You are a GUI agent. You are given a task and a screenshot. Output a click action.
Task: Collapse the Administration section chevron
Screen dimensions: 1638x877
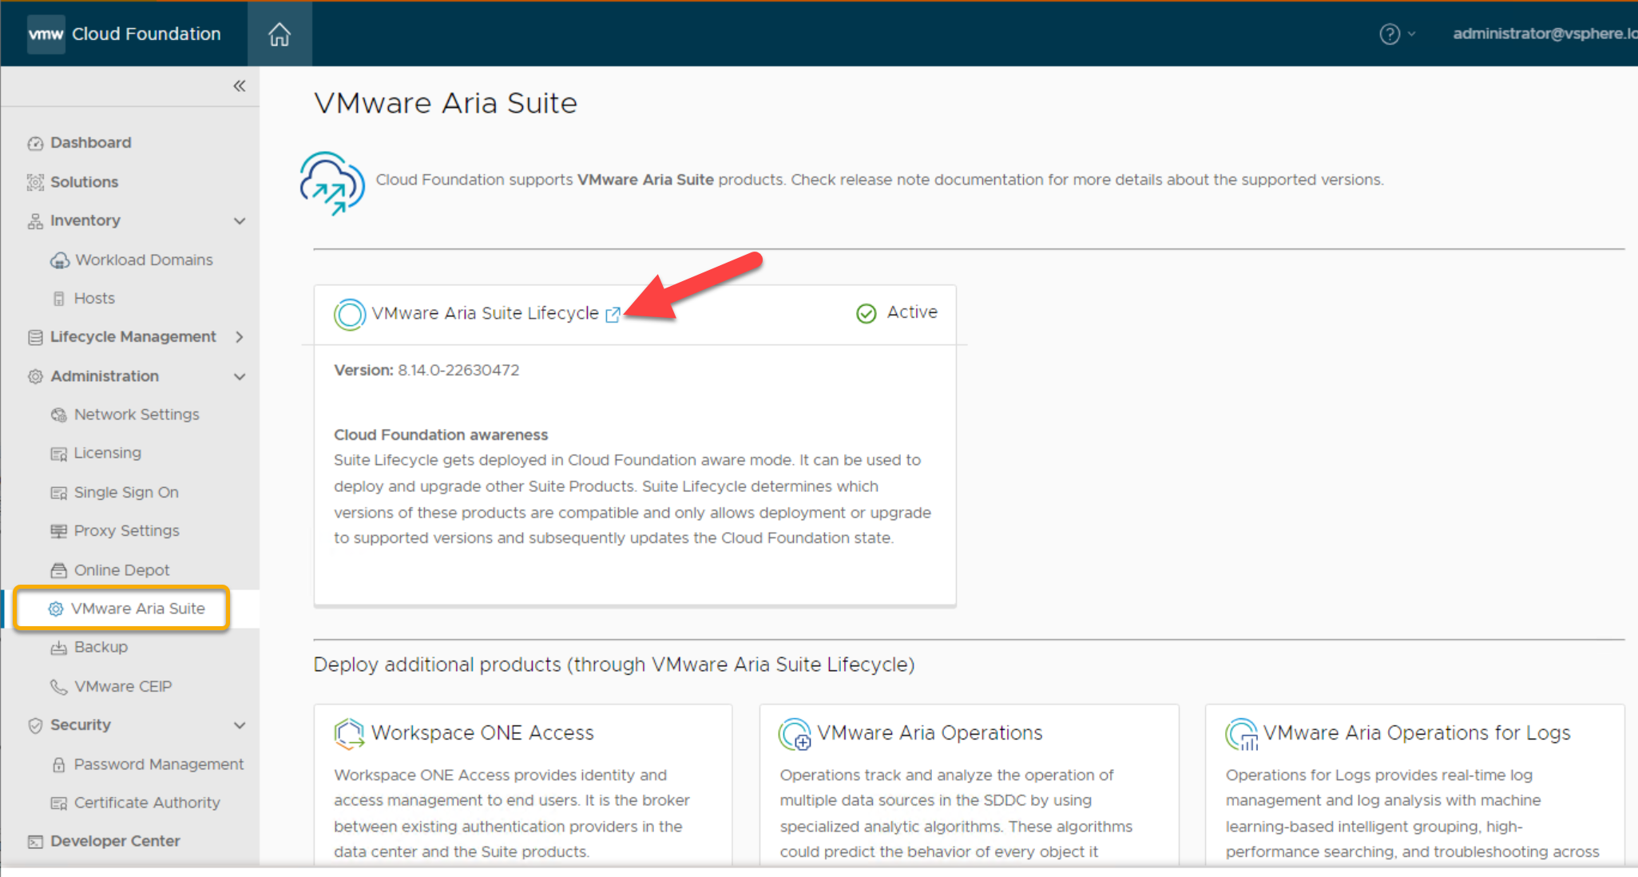pos(239,376)
